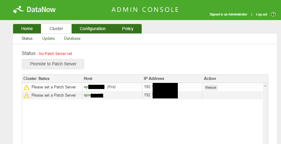Open the Home tab

pyautogui.click(x=27, y=29)
